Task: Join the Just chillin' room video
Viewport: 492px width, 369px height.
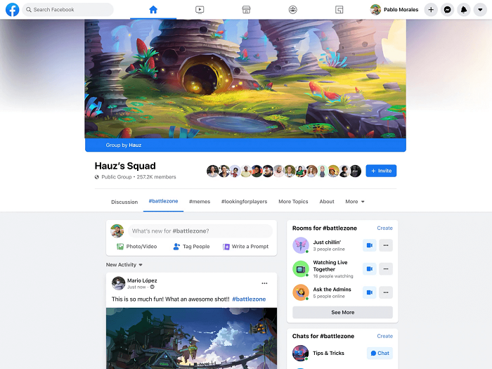Action: (370, 245)
